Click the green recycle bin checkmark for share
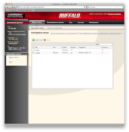Screen dimensions: 129x132 (72, 53)
